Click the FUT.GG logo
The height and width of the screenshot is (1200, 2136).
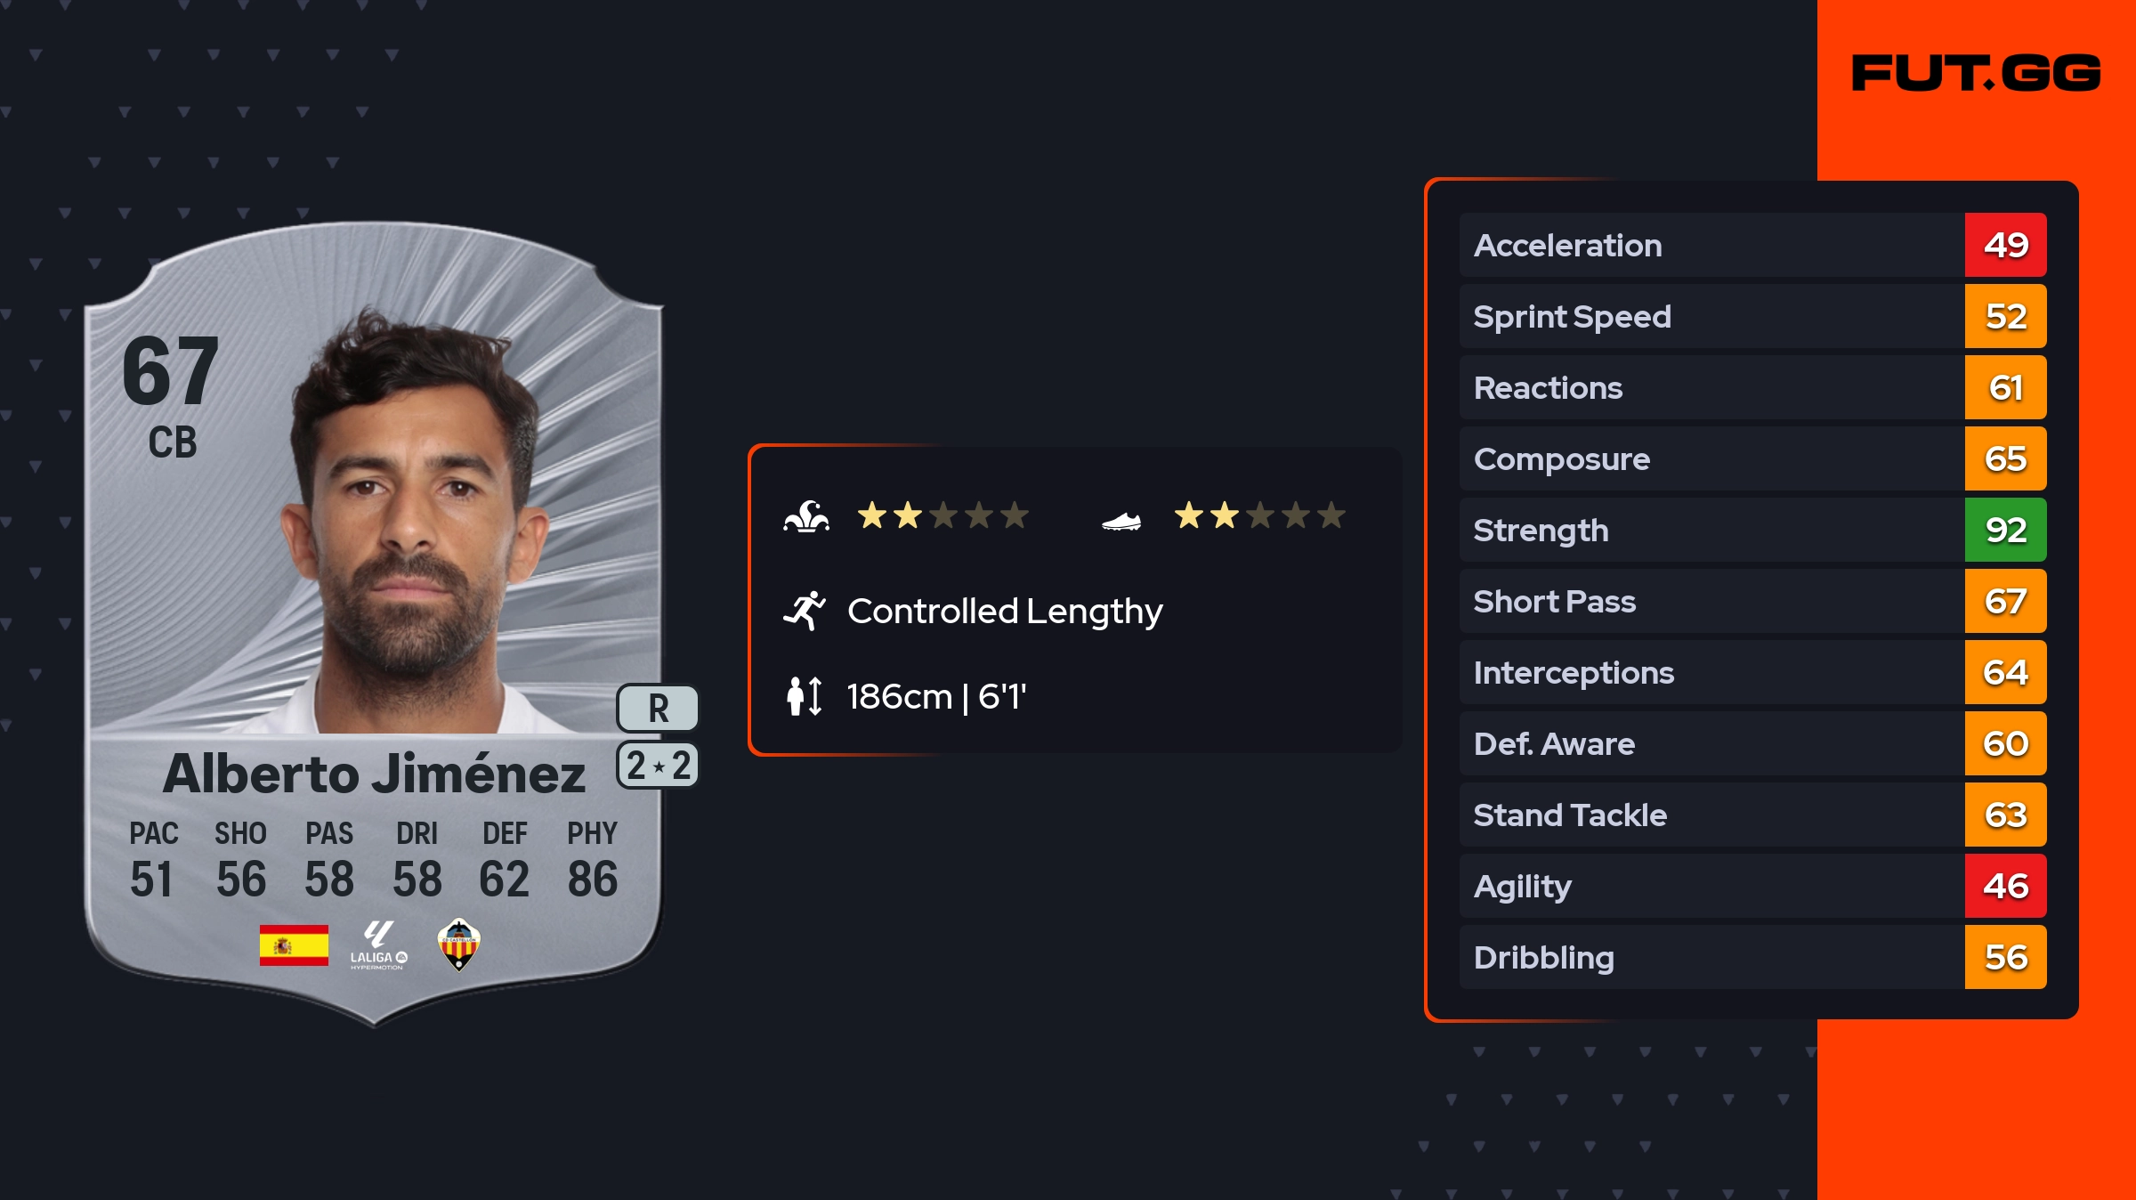(x=1976, y=73)
